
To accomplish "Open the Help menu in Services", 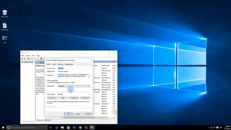I will click(38, 56).
